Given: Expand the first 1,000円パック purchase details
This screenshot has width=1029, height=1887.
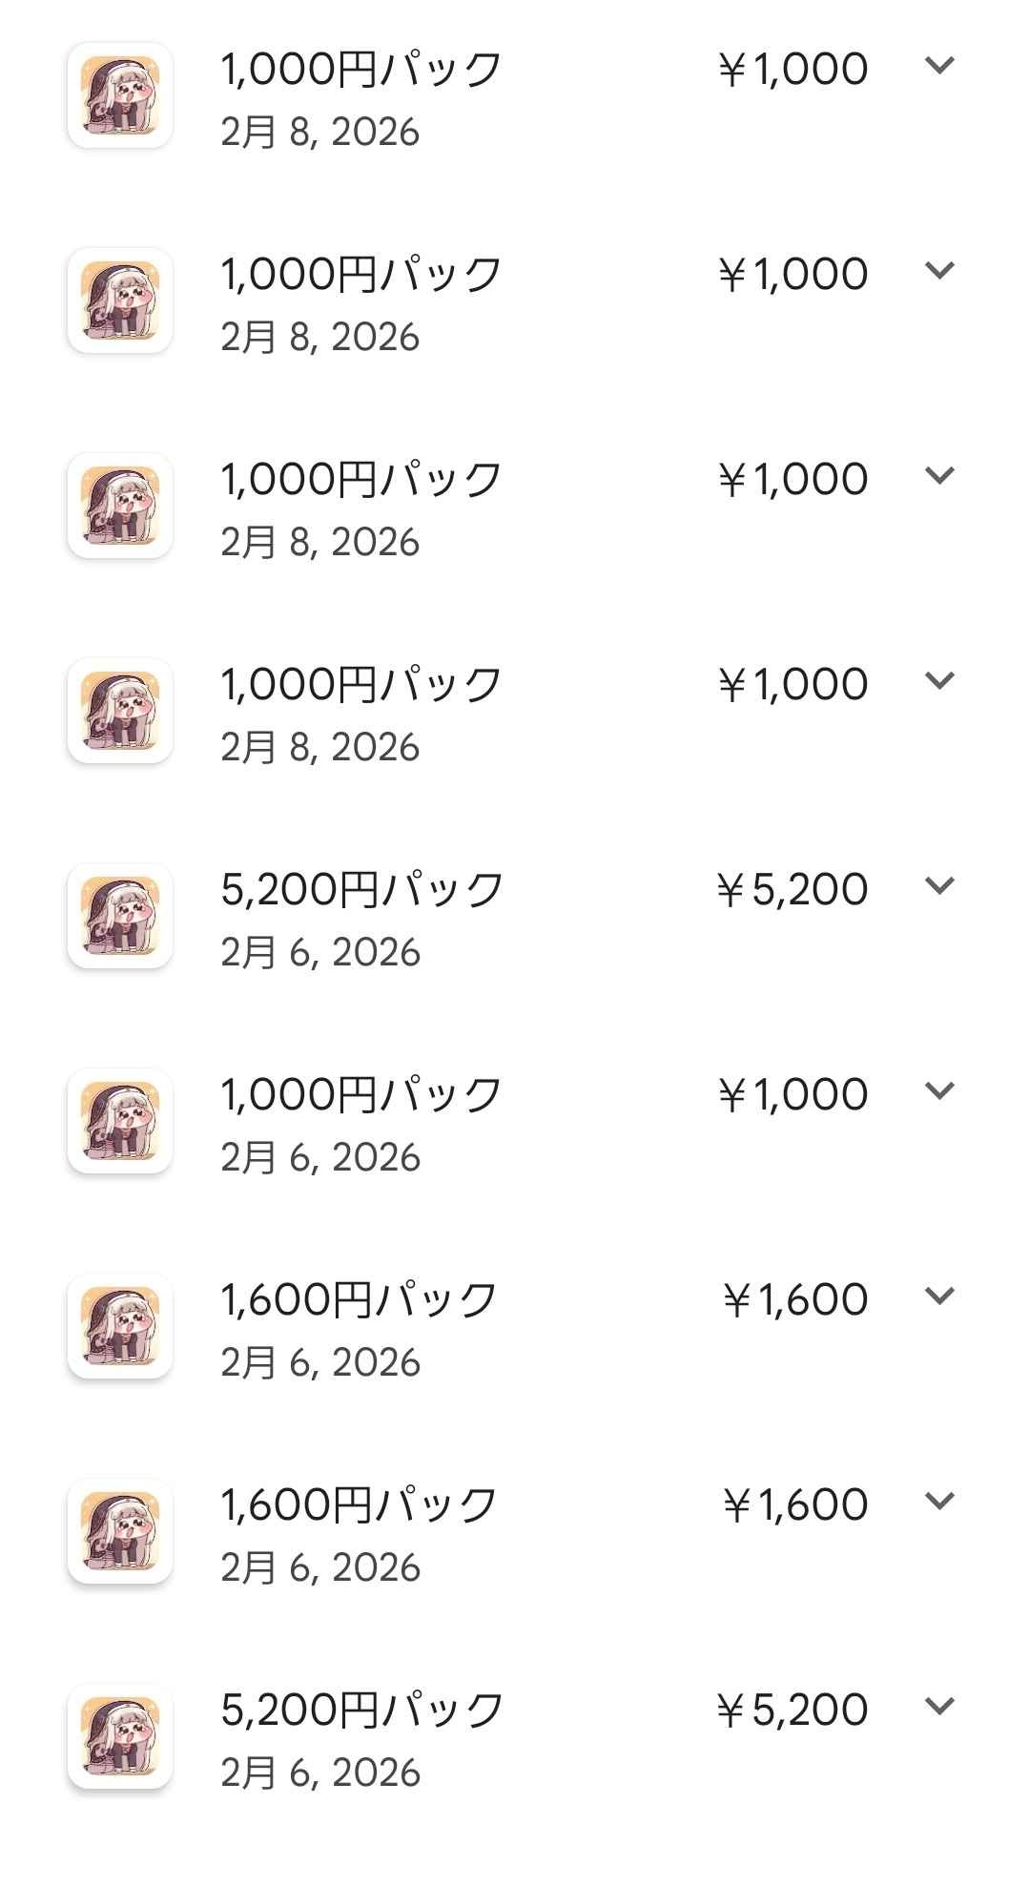Looking at the screenshot, I should click(939, 66).
